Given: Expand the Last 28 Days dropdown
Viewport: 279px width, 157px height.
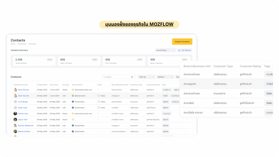Looking at the screenshot, I should click(165, 50).
